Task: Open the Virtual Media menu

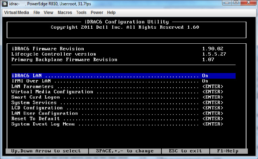Action: point(16,13)
